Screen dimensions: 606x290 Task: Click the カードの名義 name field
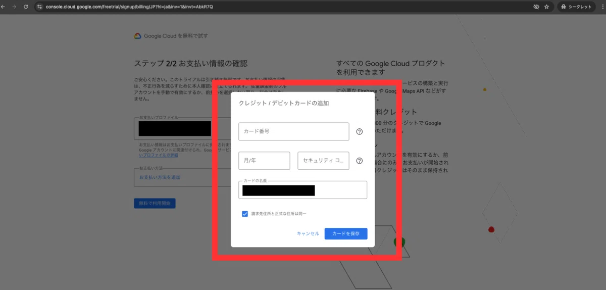[x=303, y=190]
